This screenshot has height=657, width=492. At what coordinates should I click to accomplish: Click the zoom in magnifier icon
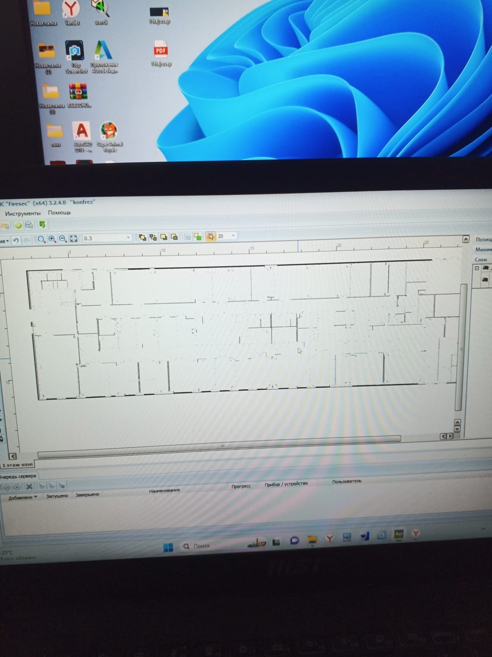tap(52, 239)
